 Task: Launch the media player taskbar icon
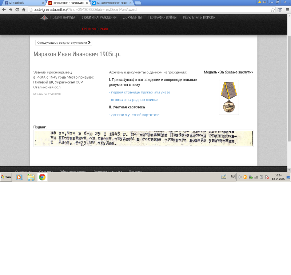pos(19,177)
